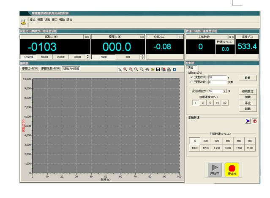Screen dimensions: 270x198
Task: Set spindle speed to 400 r/min
Action: [x=228, y=141]
